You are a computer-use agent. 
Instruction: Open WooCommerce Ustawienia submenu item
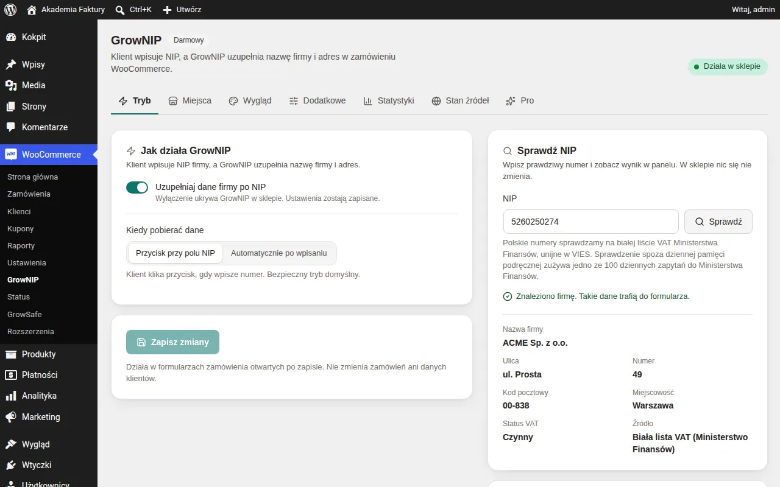point(26,262)
